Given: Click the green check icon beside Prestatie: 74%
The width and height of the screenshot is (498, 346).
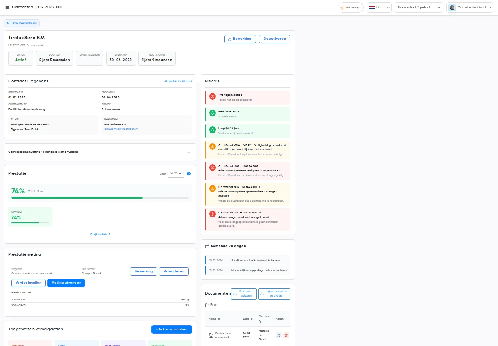Looking at the screenshot, I should (x=212, y=113).
